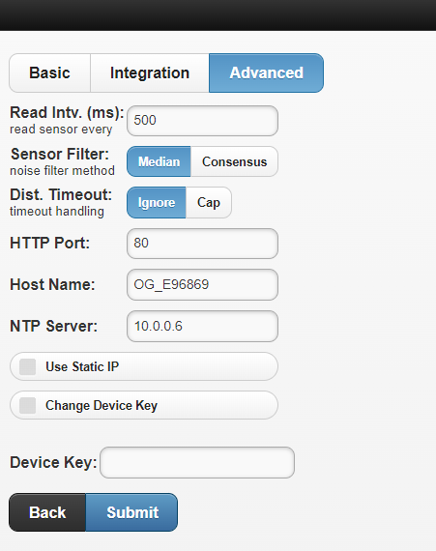Choose Median sensor filter

pos(159,161)
